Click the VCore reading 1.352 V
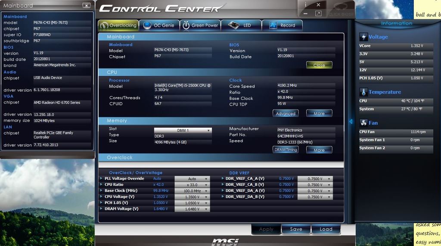The height and width of the screenshot is (246, 441). [417, 46]
